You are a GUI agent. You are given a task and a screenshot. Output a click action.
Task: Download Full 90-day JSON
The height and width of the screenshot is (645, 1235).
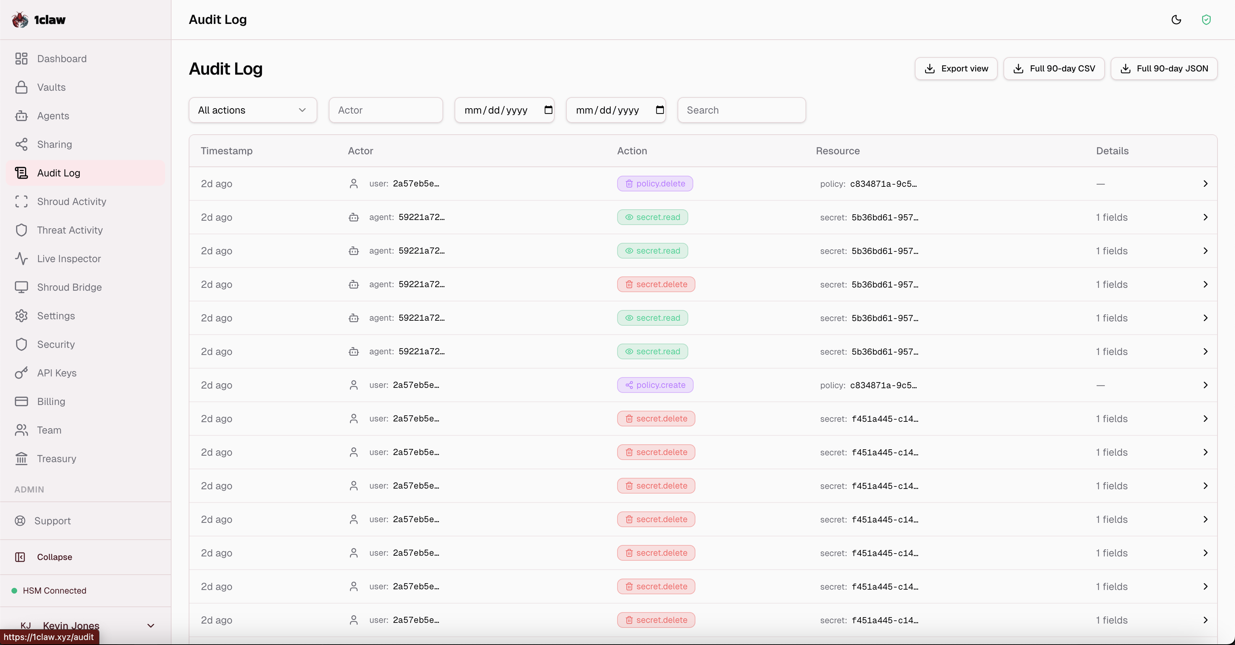[x=1164, y=69]
